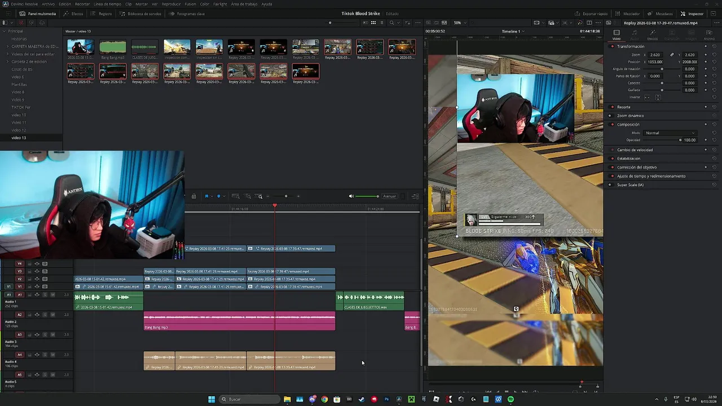The height and width of the screenshot is (406, 722).
Task: Click Ángulo de rotación slider
Action: [661, 69]
